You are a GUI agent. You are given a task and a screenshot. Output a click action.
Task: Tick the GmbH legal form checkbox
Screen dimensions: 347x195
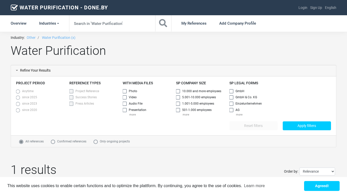[x=231, y=91]
